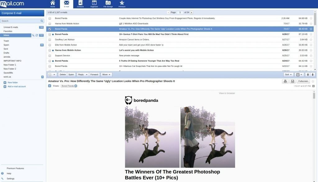This screenshot has width=318, height=182.
Task: Print the open email using printer icon
Action: [285, 81]
